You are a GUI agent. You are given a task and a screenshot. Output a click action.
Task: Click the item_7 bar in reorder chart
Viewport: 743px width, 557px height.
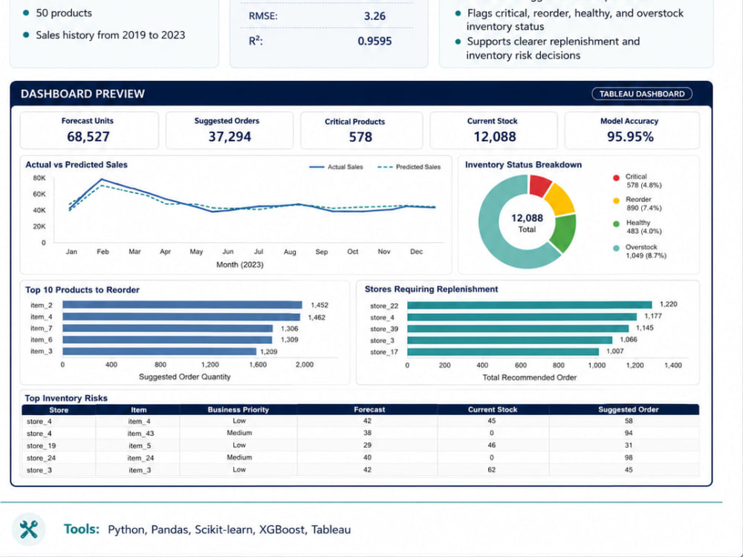coord(168,328)
